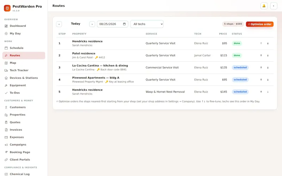Click the Booking Page sparkle icon
Viewport: 282px width, 176px height.
click(6, 152)
